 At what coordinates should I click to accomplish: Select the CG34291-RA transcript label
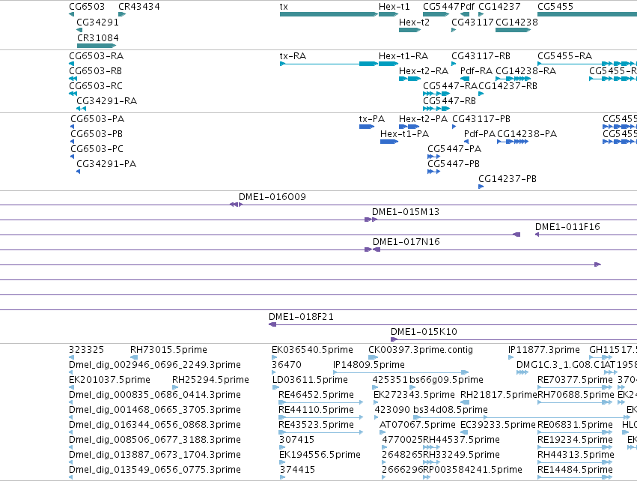point(106,101)
